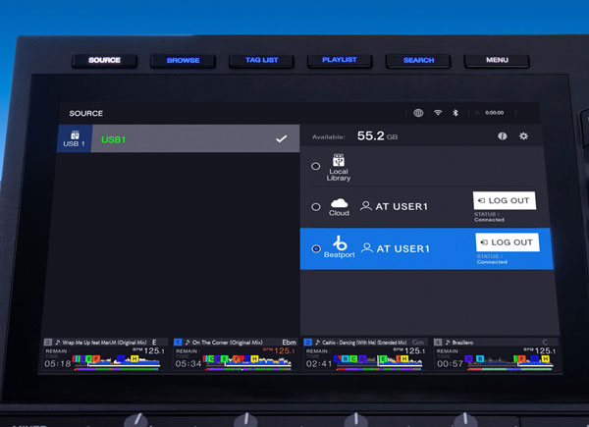This screenshot has height=427, width=589.
Task: Click the Cloud icon
Action: point(339,203)
